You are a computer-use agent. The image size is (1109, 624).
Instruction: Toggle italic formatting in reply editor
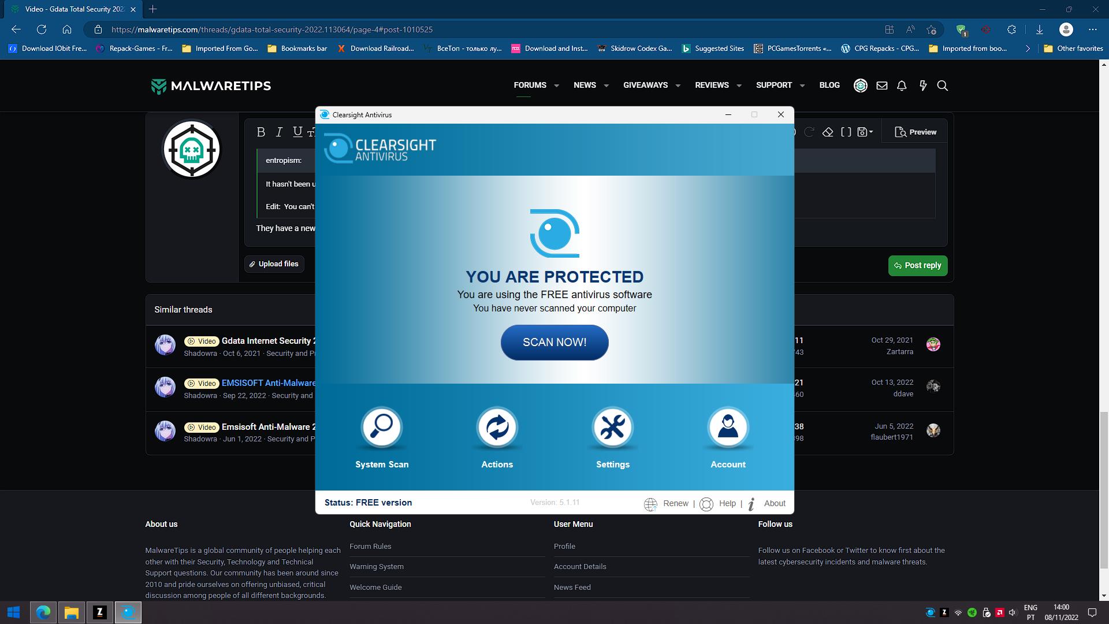[279, 132]
